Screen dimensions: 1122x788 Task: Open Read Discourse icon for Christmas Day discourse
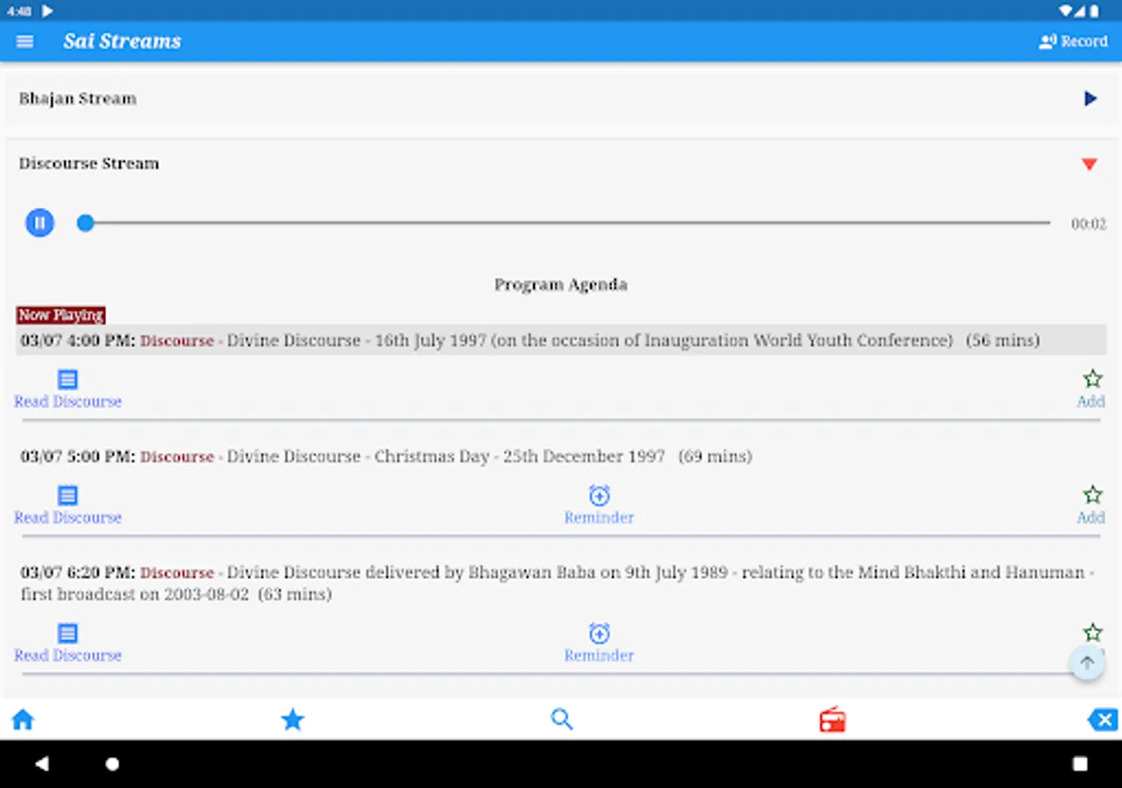(x=67, y=496)
